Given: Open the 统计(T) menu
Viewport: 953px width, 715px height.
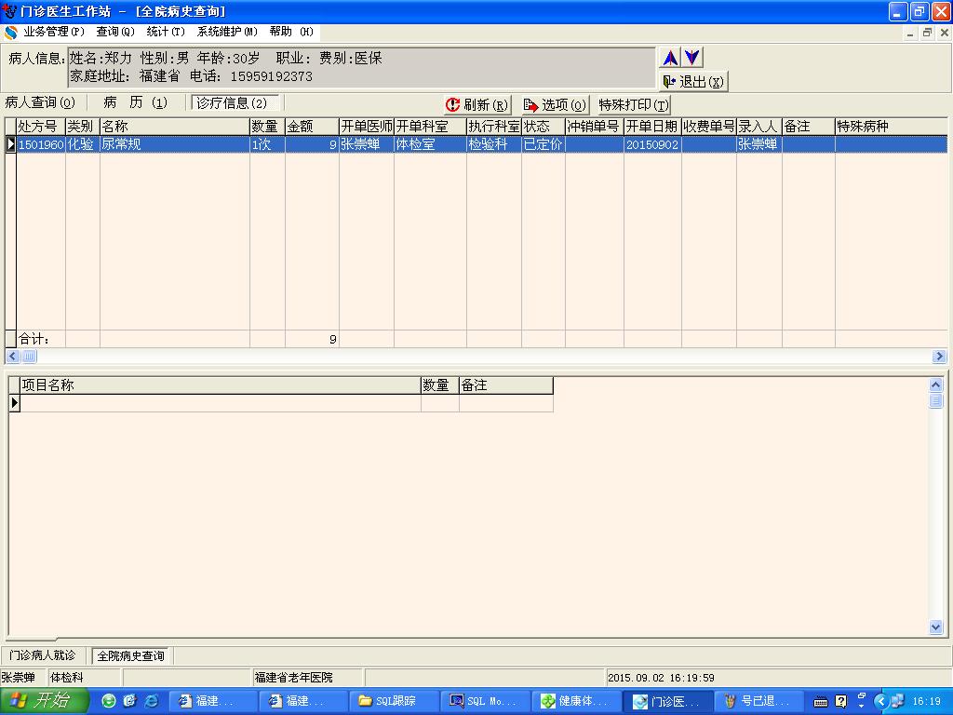Looking at the screenshot, I should tap(166, 32).
